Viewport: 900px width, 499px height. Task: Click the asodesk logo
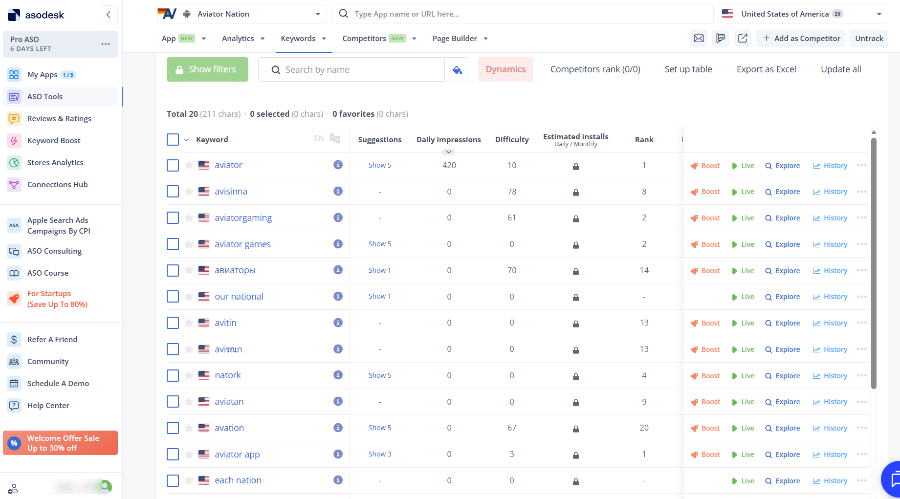[x=36, y=15]
